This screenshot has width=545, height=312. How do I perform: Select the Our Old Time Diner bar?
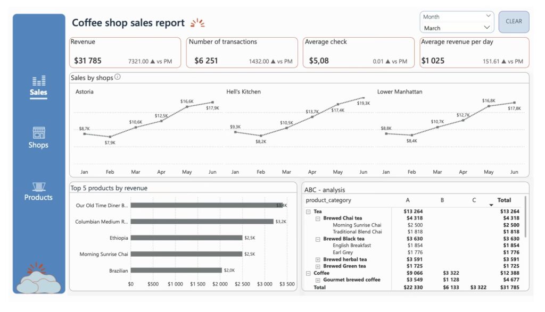click(x=207, y=205)
